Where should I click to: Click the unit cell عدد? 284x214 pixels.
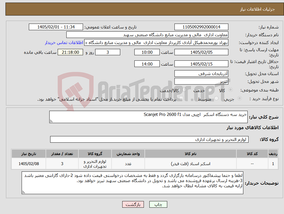[128, 164]
